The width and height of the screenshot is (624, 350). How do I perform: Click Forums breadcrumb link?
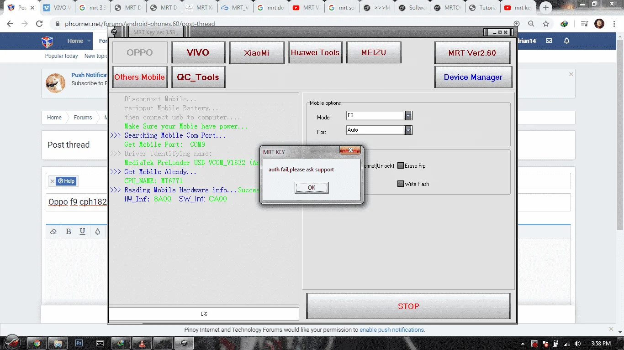click(x=83, y=117)
